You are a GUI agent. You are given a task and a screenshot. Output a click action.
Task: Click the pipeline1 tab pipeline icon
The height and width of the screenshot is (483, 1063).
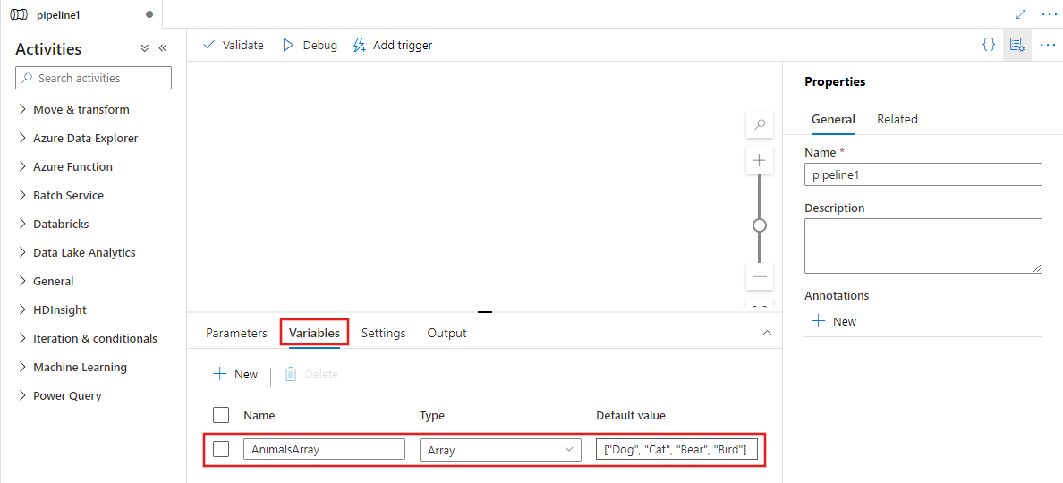click(x=19, y=14)
